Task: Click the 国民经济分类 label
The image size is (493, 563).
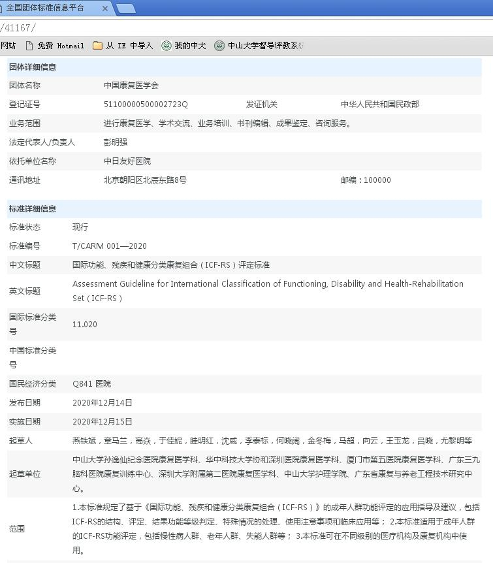Action: point(32,384)
